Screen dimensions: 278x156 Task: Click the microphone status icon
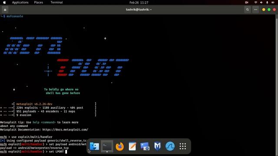click(267, 3)
